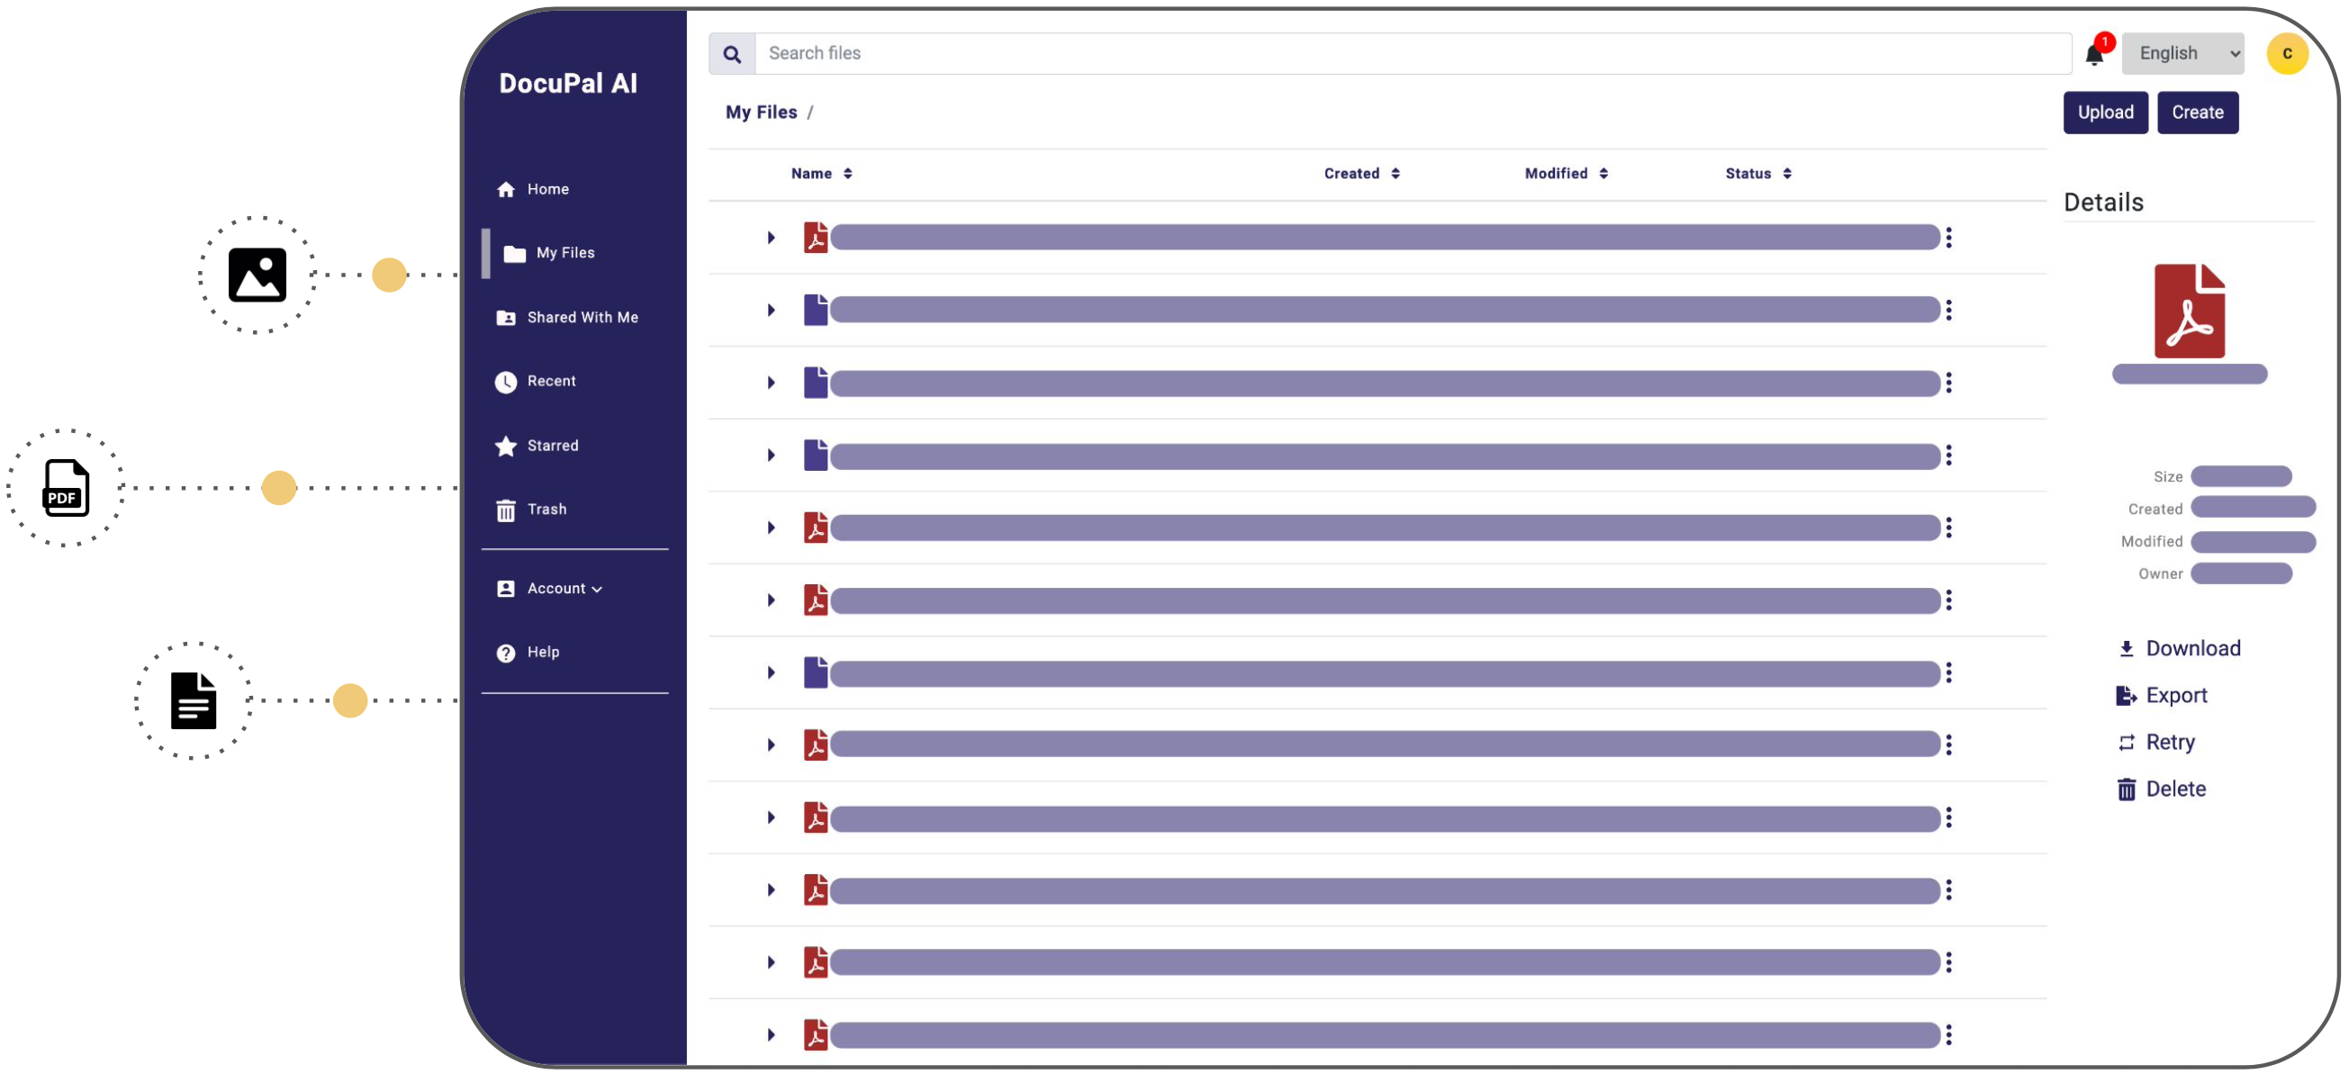Click the My Files folder icon
Image resolution: width=2349 pixels, height=1074 pixels.
click(x=515, y=254)
